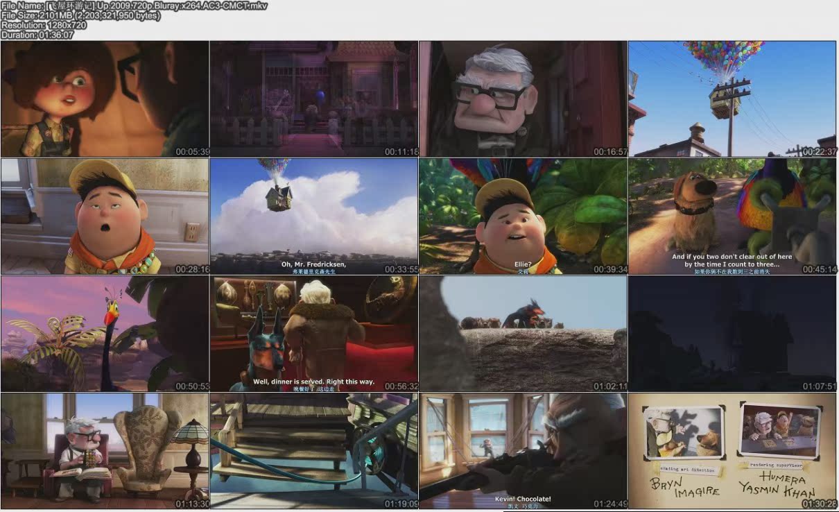Select the File Size 2101MB text
This screenshot has height=512, width=839.
[x=80, y=15]
